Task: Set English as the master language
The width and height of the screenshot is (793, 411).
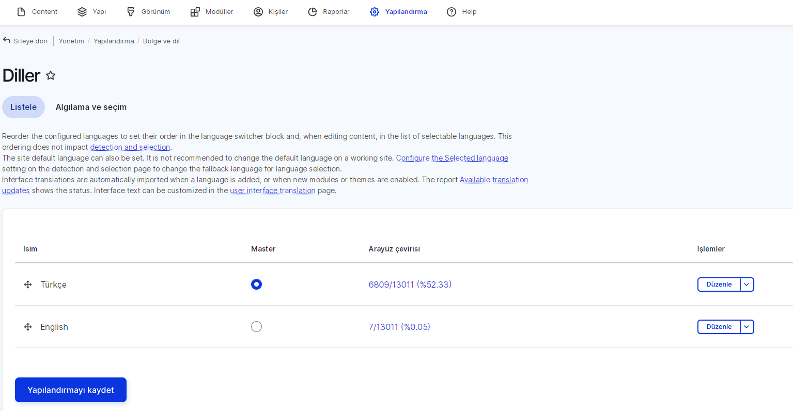Action: [256, 327]
